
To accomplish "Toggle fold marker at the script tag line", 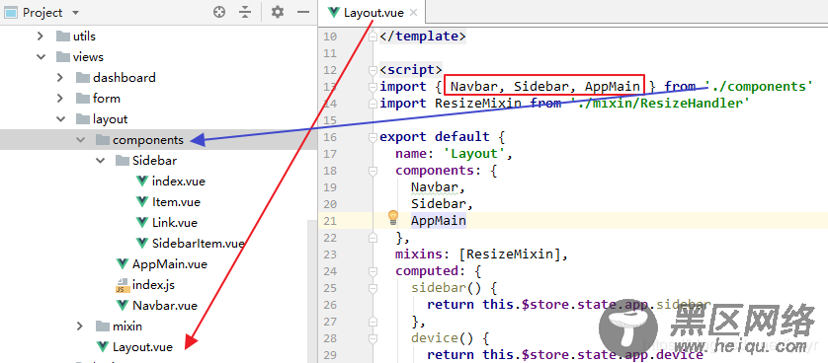I will click(373, 70).
